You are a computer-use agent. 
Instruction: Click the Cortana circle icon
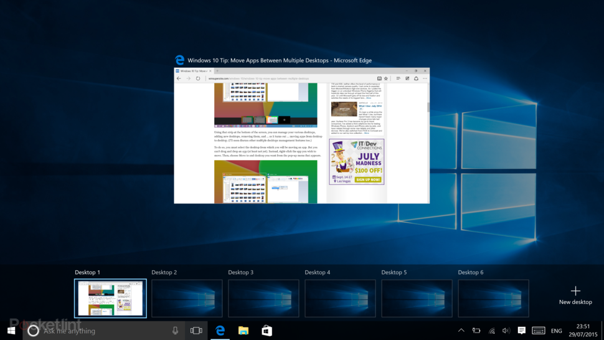pyautogui.click(x=33, y=331)
